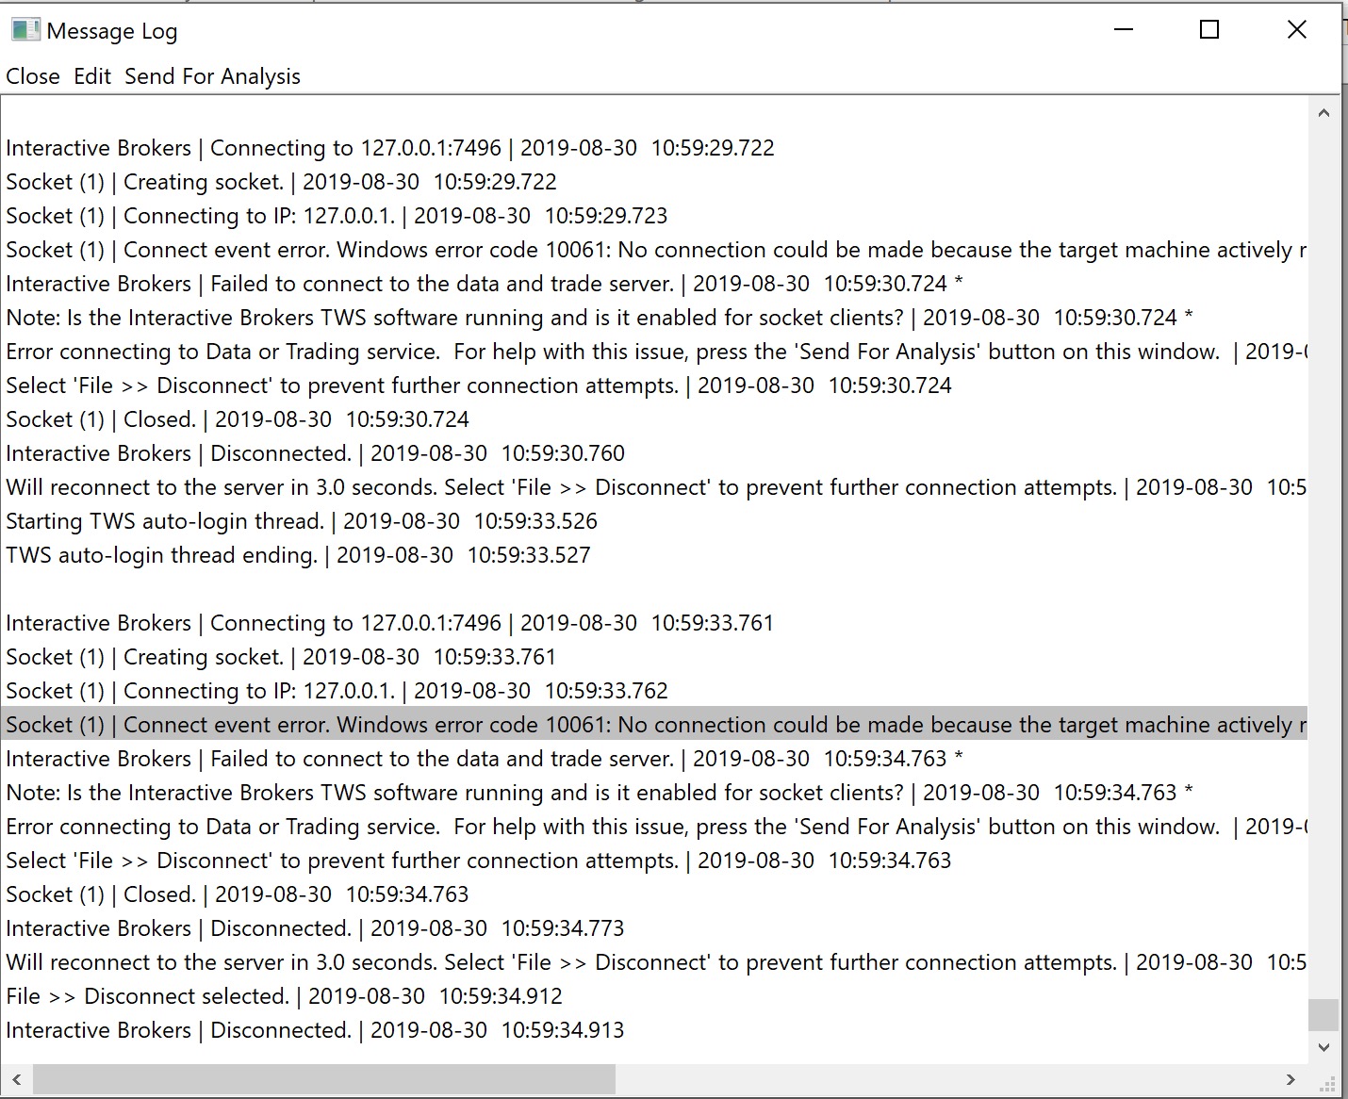
Task: Select the Connecting to 127.0.0.1:7496 line at 10:59:29.722
Action: pyautogui.click(x=390, y=148)
